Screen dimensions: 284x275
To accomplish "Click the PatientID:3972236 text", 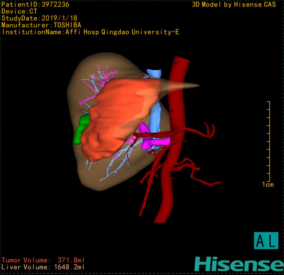I will 35,4.
